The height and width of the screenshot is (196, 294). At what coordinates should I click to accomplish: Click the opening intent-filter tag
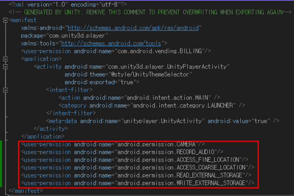point(69,90)
